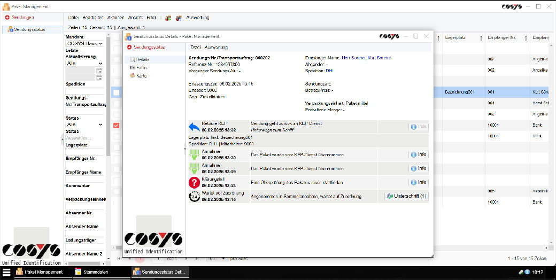556x280 pixels.
Task: Click the Annahme scanner icon dated 13:30
Action: 194,154
